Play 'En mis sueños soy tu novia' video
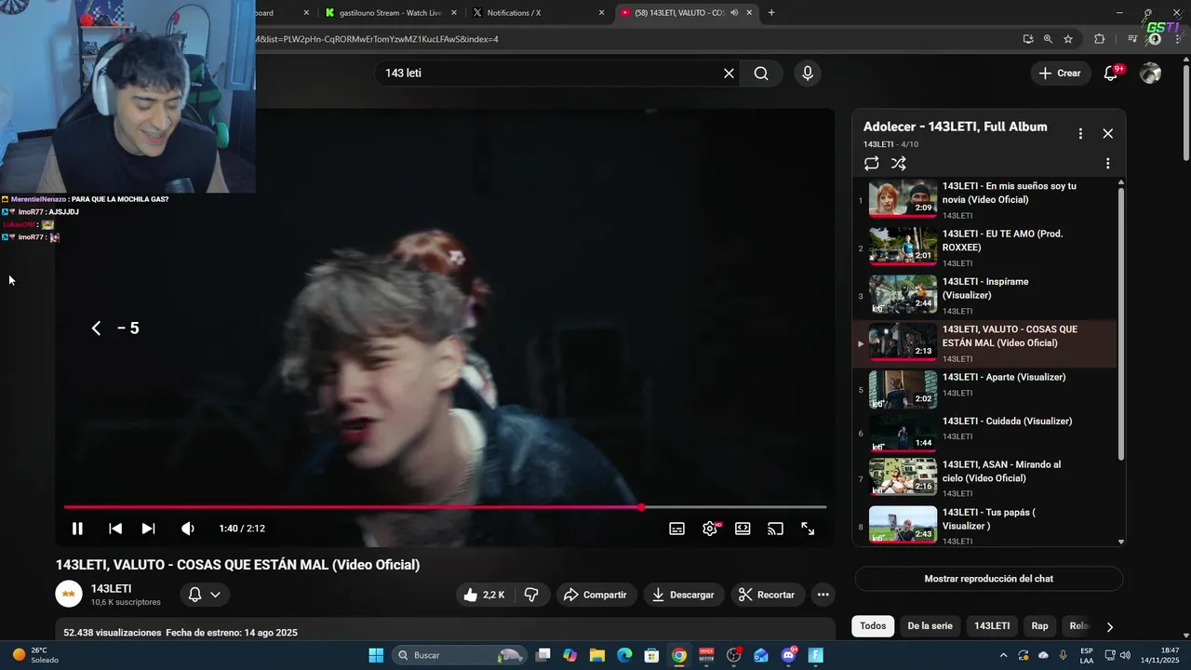 point(984,199)
